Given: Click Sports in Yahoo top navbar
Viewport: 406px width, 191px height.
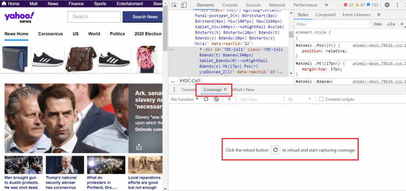Looking at the screenshot, I should click(100, 4).
